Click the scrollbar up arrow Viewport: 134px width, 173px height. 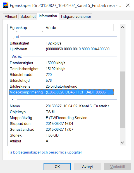(x=122, y=27)
